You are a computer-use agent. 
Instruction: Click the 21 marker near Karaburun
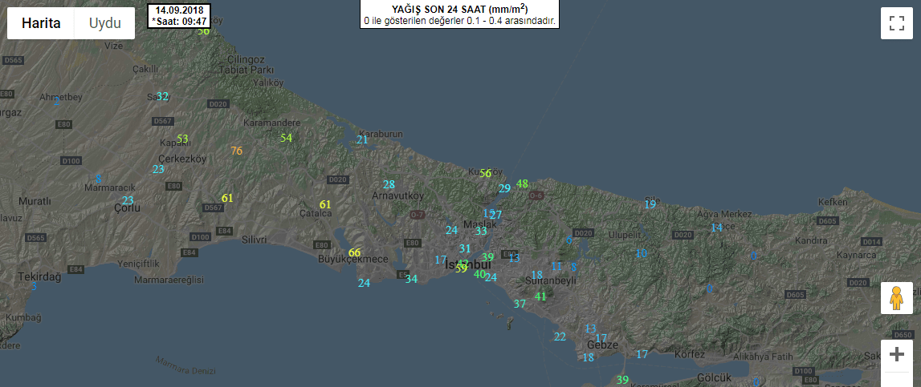(362, 139)
